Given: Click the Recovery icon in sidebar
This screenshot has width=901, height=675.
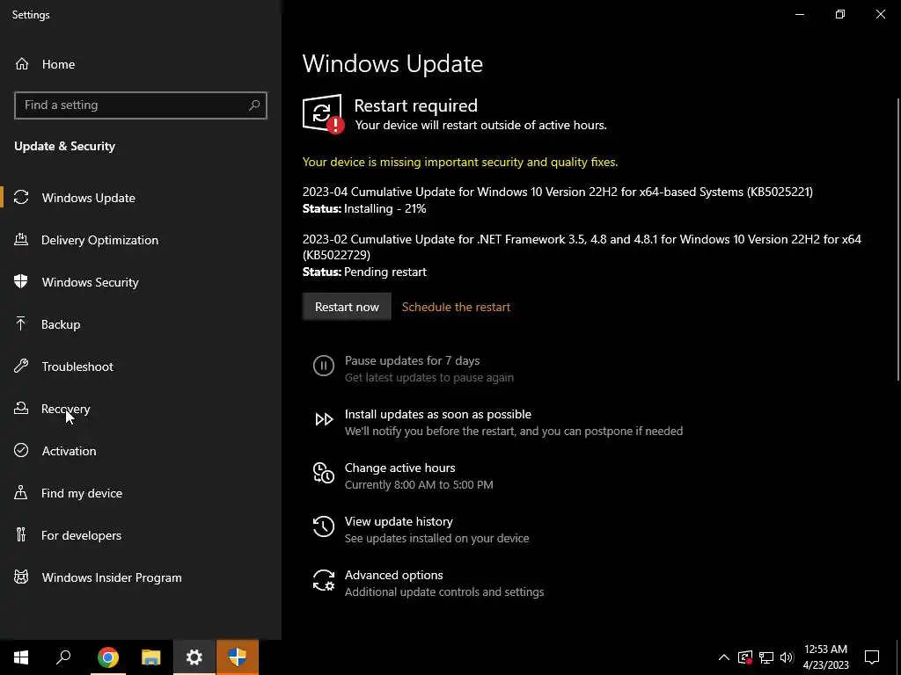Looking at the screenshot, I should pos(21,409).
